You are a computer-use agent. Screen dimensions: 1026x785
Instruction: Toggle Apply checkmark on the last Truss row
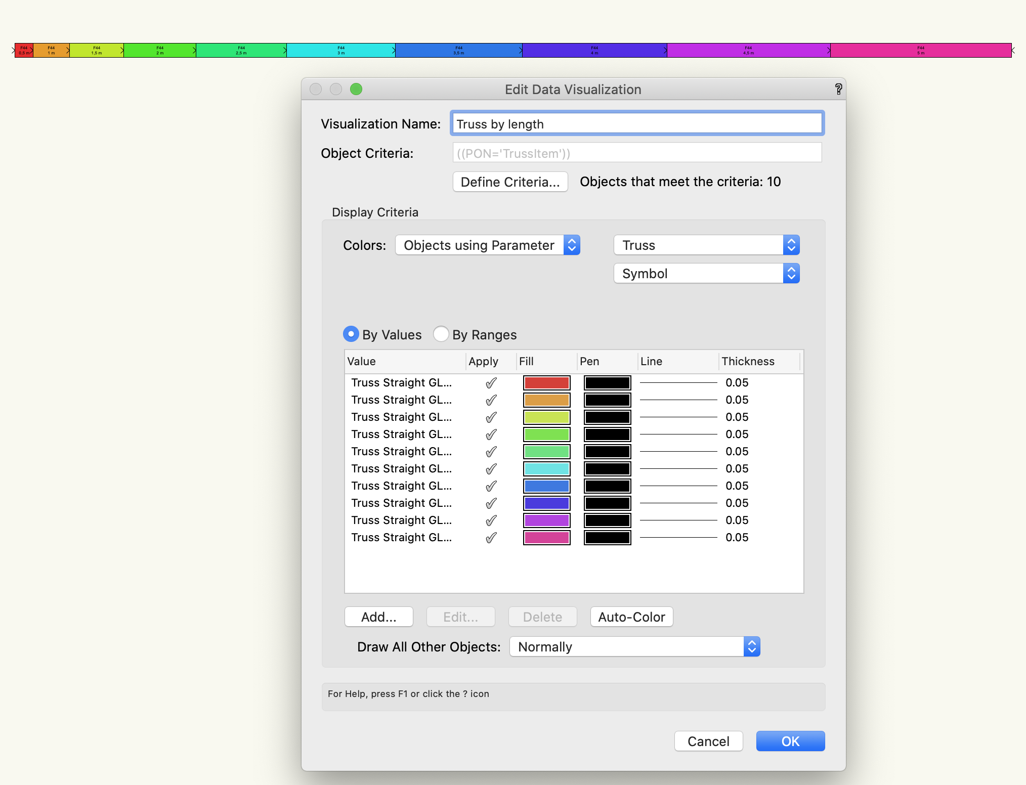click(x=490, y=538)
